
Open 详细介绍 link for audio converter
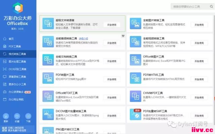[x=83, y=39]
